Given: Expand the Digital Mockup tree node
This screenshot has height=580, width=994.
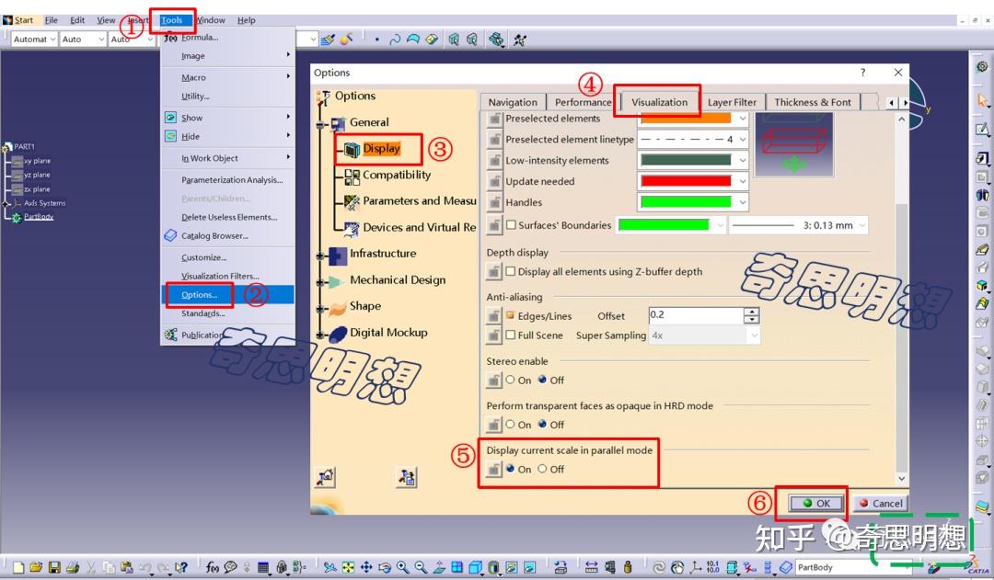Looking at the screenshot, I should point(321,335).
